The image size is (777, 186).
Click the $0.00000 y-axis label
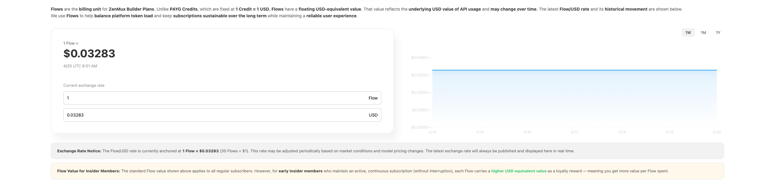tap(419, 127)
